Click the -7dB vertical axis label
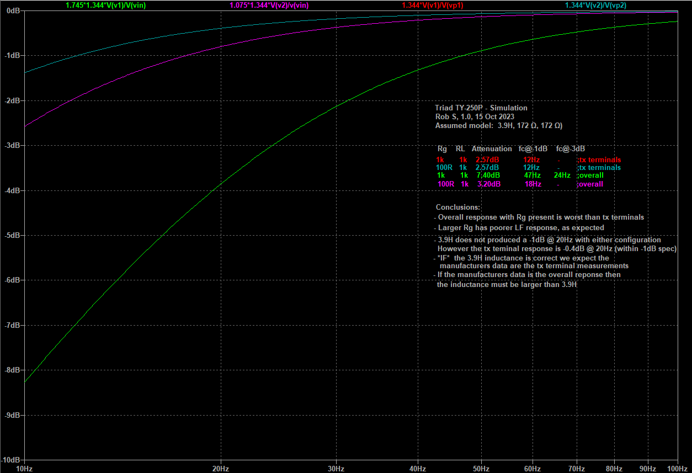This screenshot has height=473, width=692. (x=12, y=326)
